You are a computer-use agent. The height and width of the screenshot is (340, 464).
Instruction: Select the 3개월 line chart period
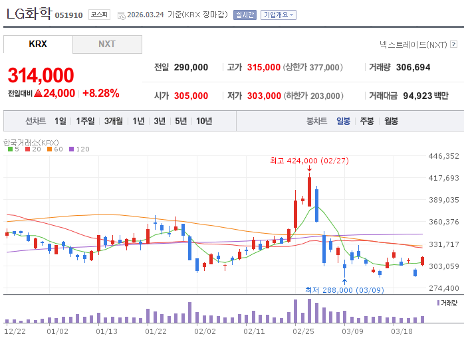(113, 121)
